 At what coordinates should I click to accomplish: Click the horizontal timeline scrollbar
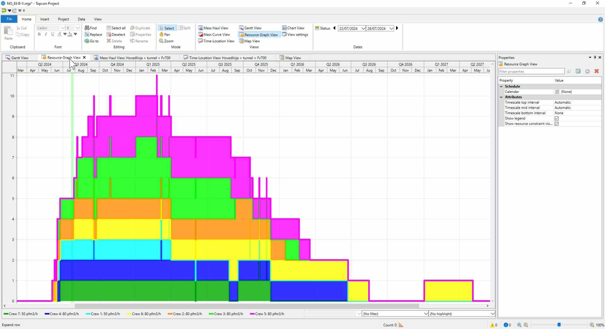pos(247,306)
